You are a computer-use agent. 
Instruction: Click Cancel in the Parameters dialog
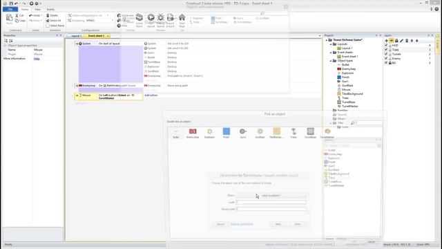click(x=220, y=224)
